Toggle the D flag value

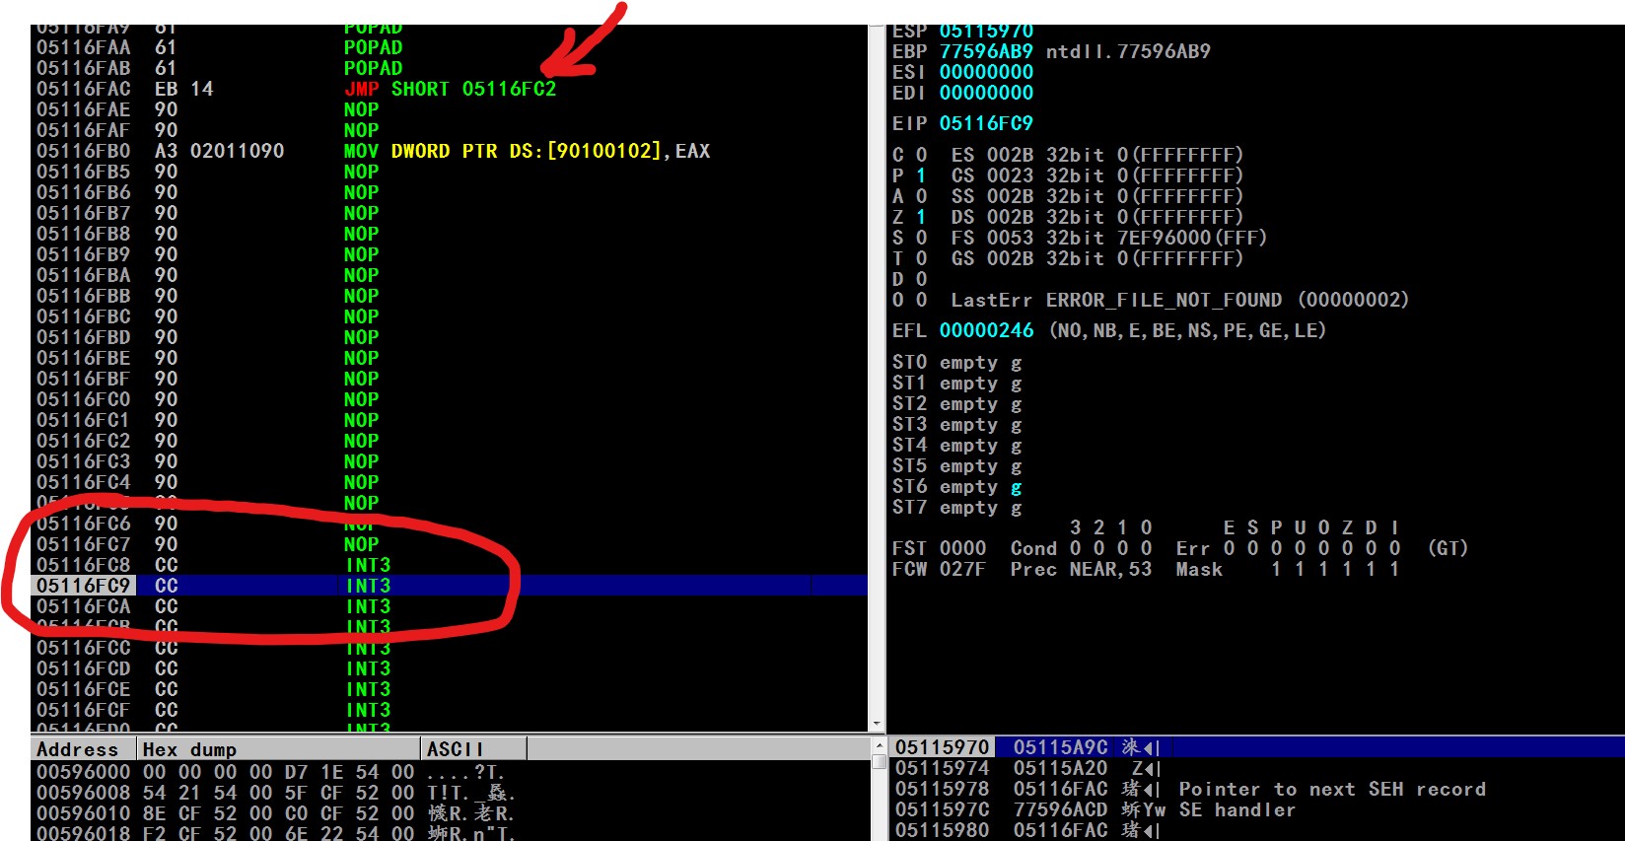click(x=921, y=279)
